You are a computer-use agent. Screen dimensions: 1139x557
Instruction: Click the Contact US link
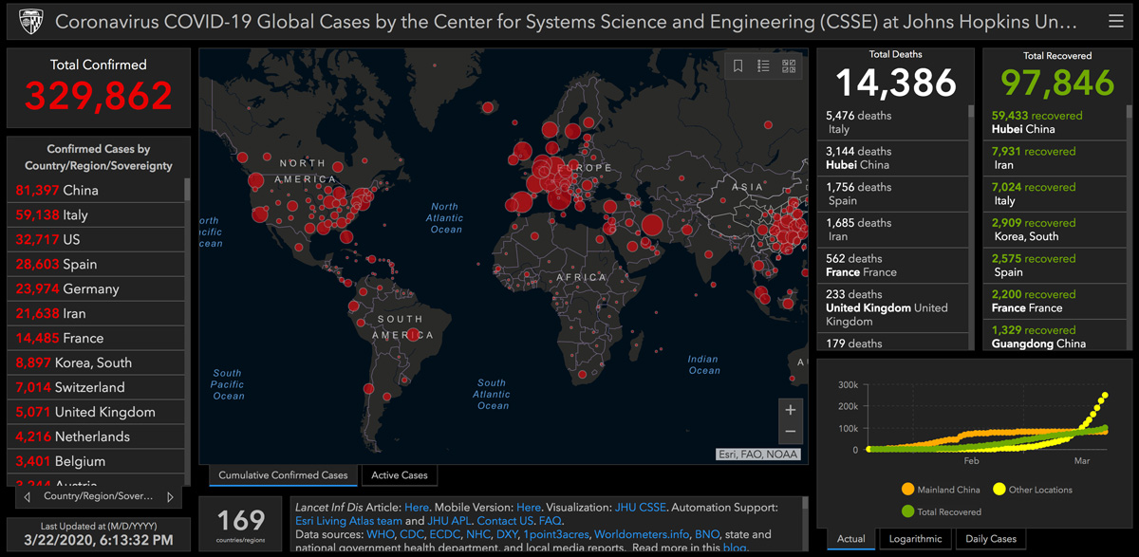point(503,521)
